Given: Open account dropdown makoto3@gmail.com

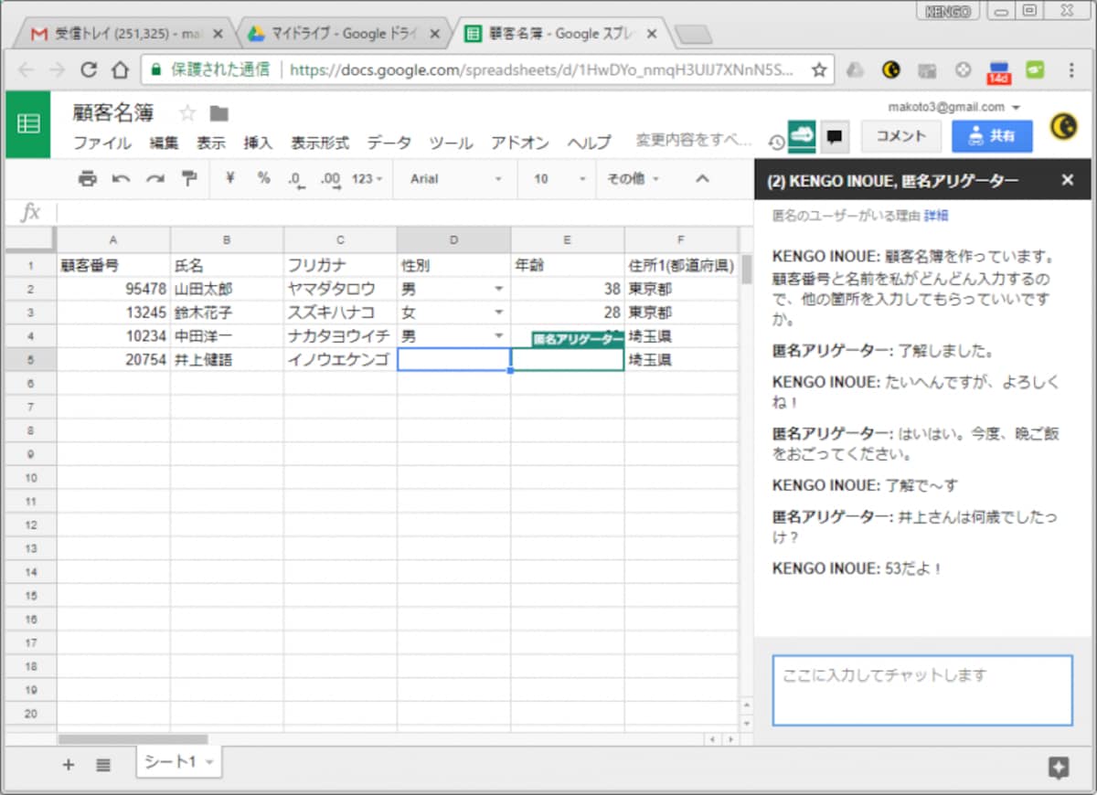Looking at the screenshot, I should 953,107.
